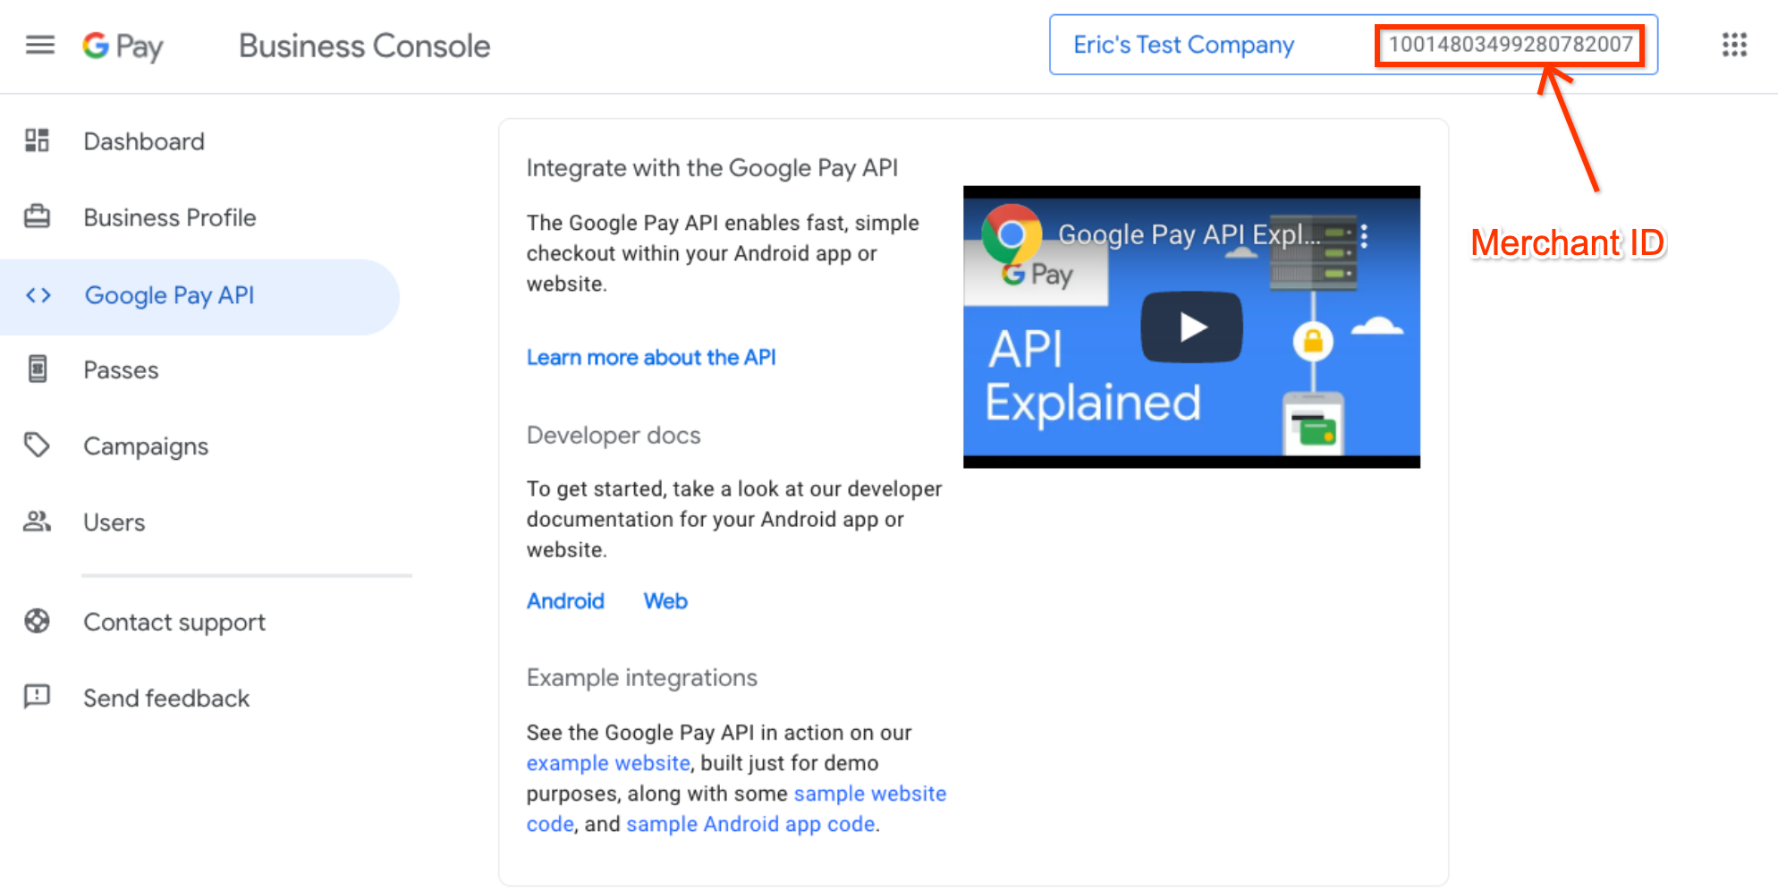Open sample website code link

[x=737, y=809]
